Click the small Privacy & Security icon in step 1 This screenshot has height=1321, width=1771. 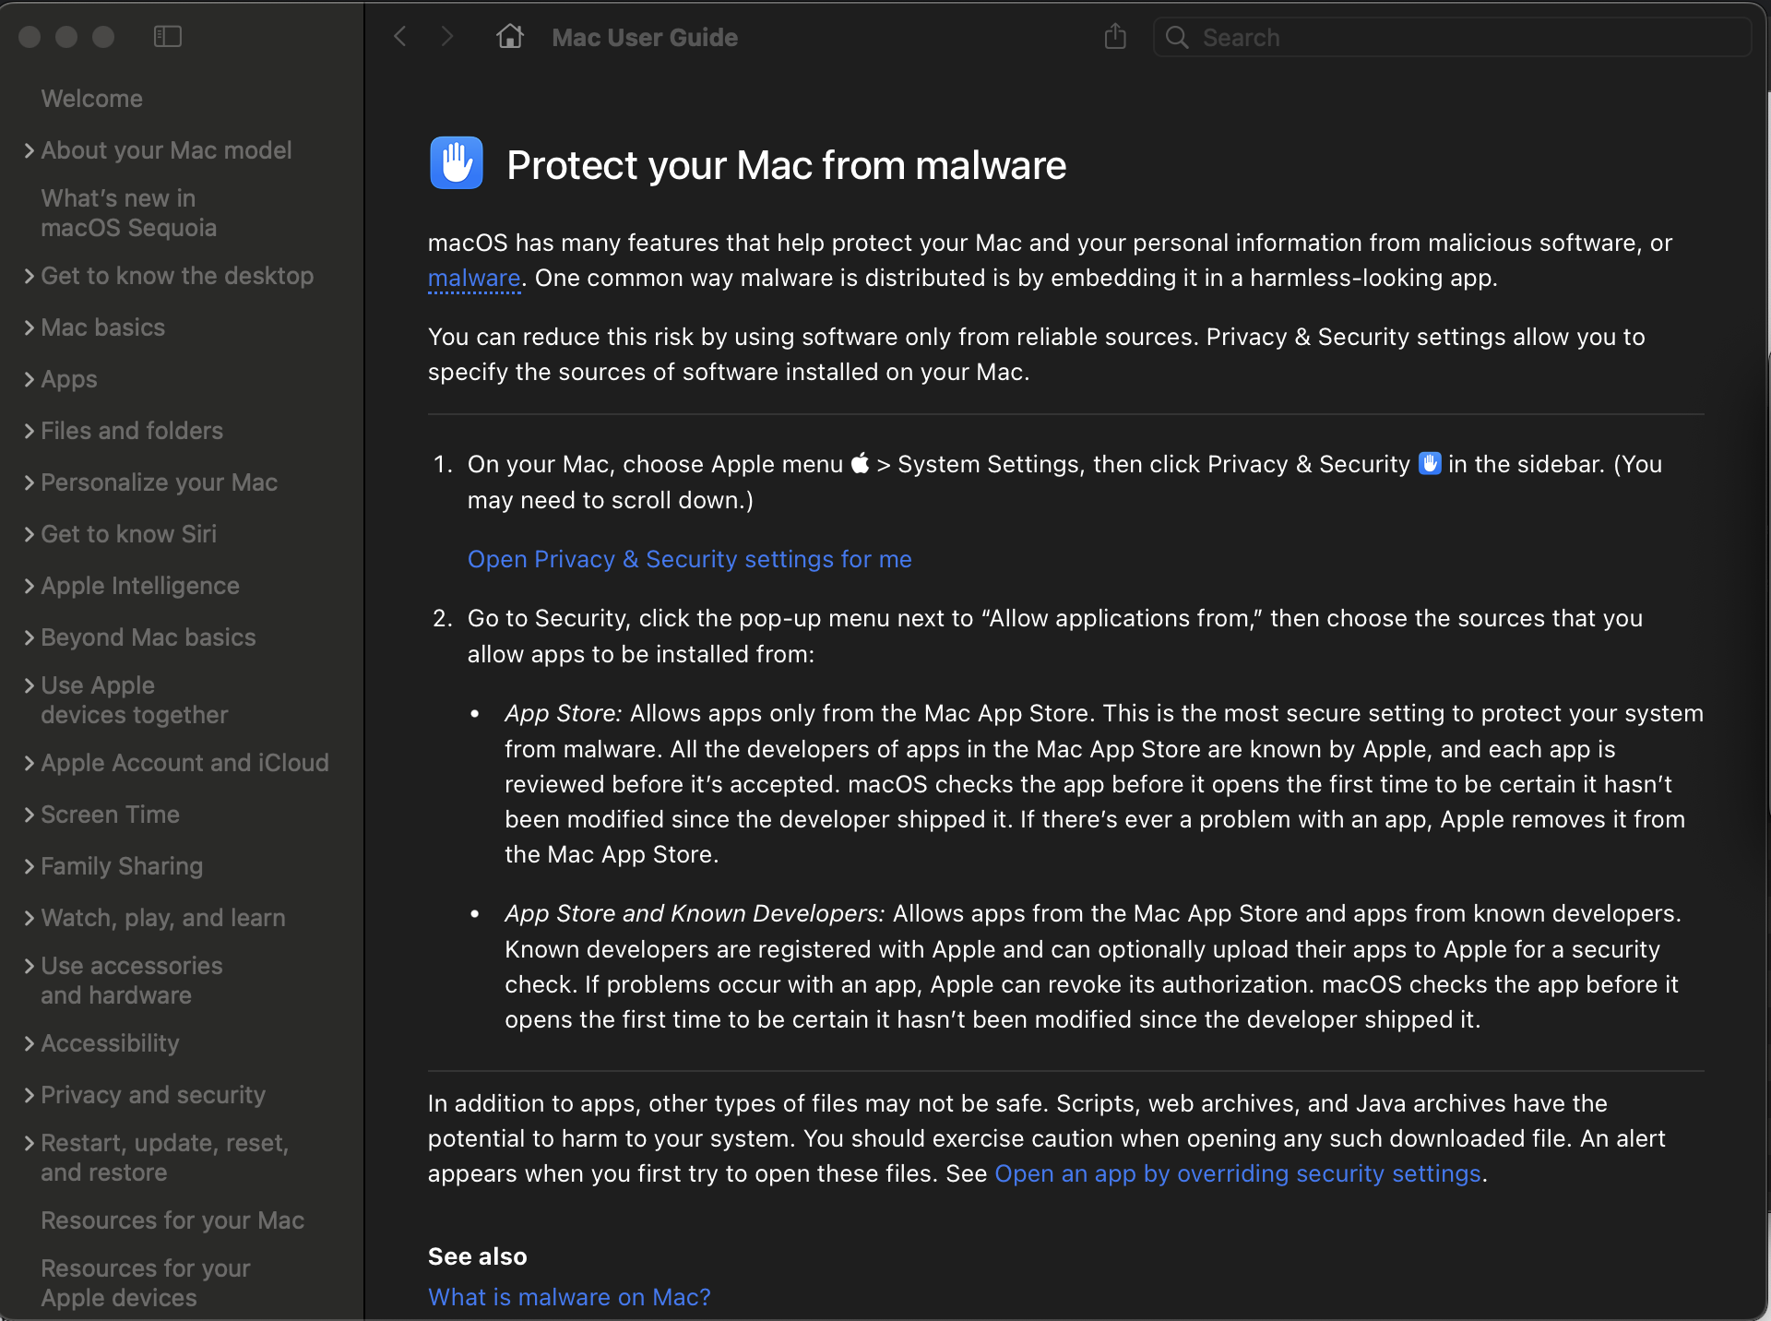(1430, 463)
